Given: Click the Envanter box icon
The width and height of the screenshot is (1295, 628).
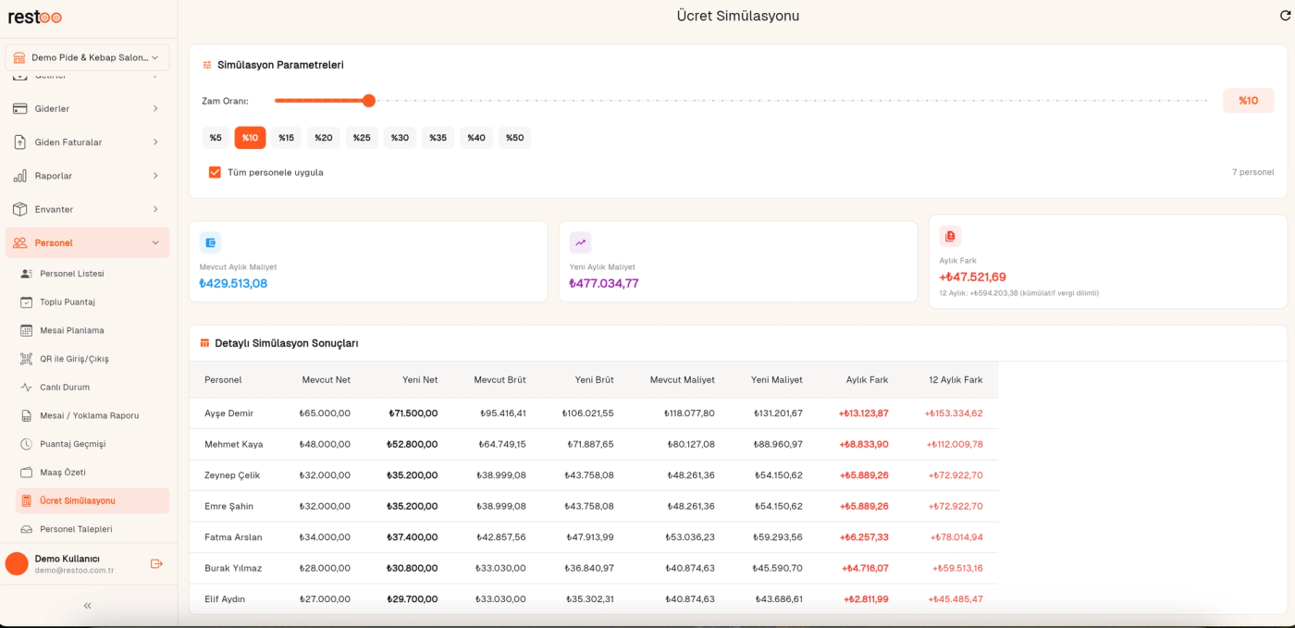Looking at the screenshot, I should tap(19, 209).
